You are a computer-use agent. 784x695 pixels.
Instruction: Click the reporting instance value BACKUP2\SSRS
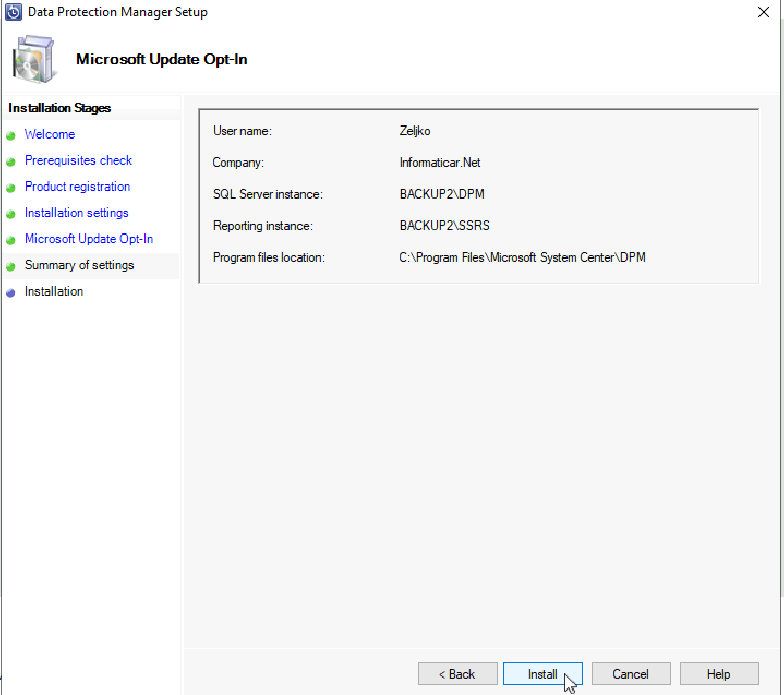pyautogui.click(x=444, y=226)
